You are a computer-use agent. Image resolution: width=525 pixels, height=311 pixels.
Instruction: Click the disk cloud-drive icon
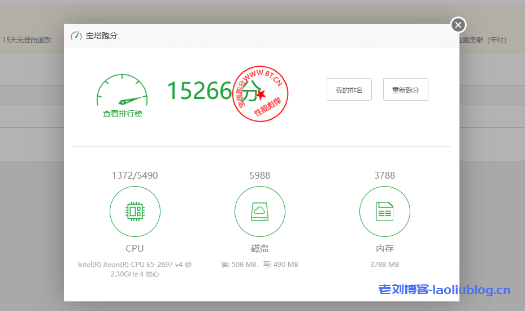260,211
